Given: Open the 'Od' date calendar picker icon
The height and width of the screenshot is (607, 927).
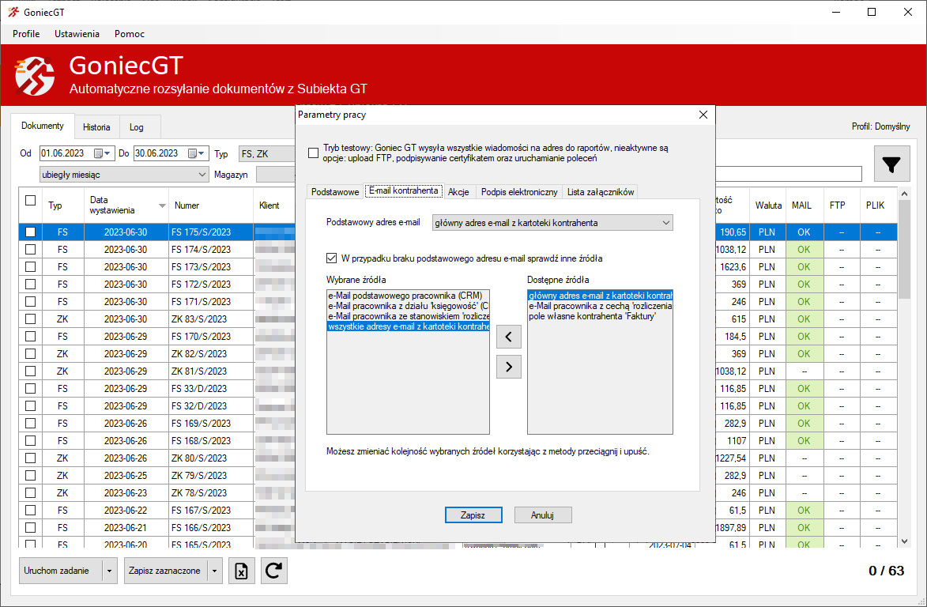Looking at the screenshot, I should click(x=98, y=153).
